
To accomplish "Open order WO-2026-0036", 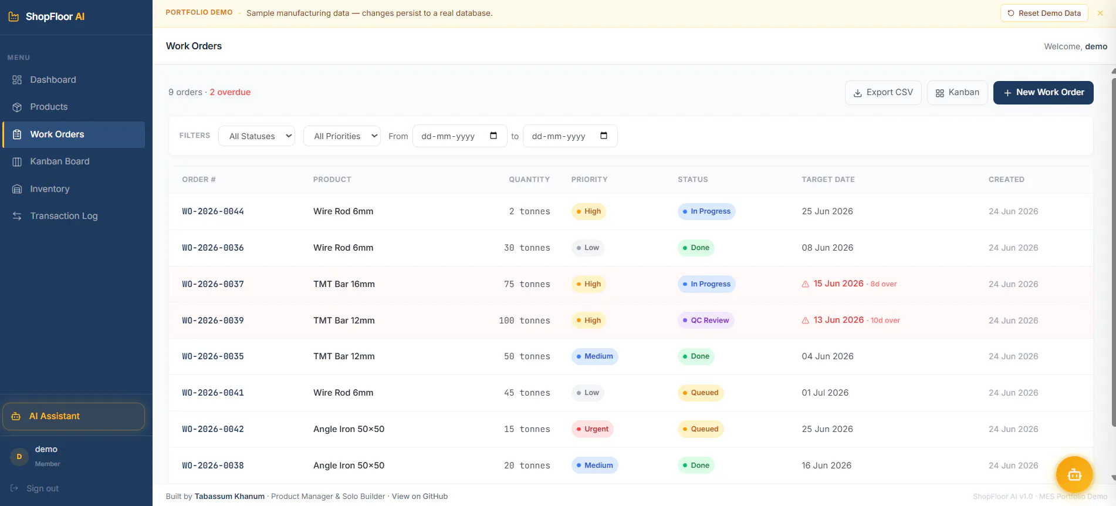I will point(213,248).
